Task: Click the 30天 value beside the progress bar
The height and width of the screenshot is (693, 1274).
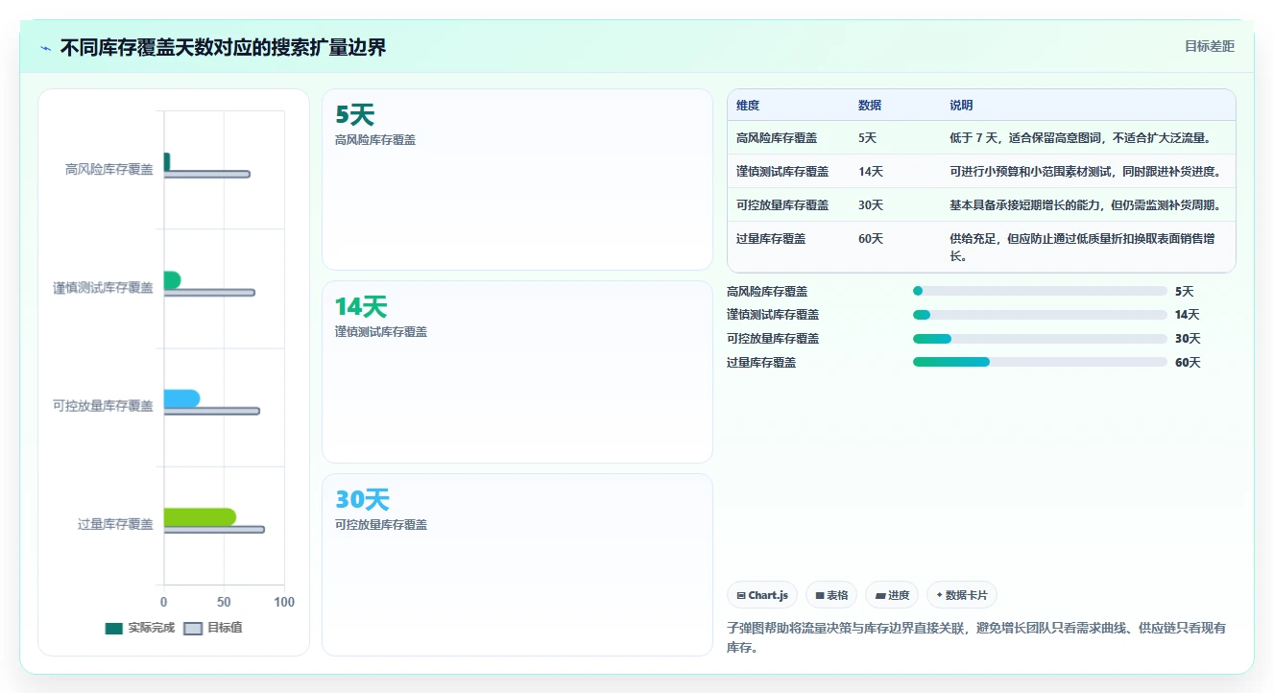Action: click(x=1188, y=339)
